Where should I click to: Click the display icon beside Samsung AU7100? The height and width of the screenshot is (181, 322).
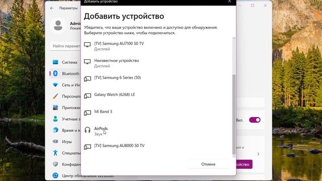click(87, 45)
